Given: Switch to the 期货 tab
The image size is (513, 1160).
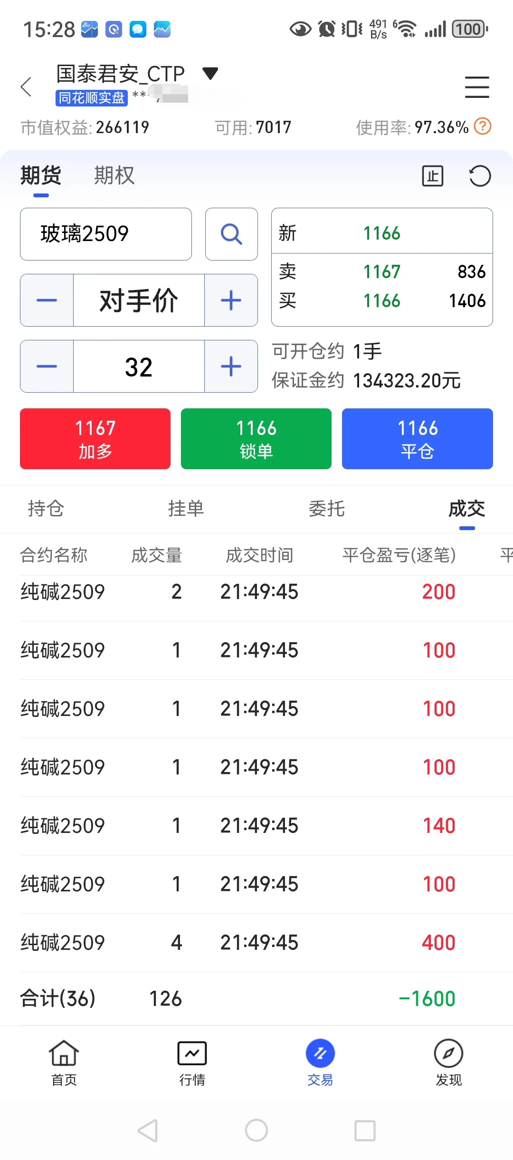Looking at the screenshot, I should pyautogui.click(x=41, y=175).
